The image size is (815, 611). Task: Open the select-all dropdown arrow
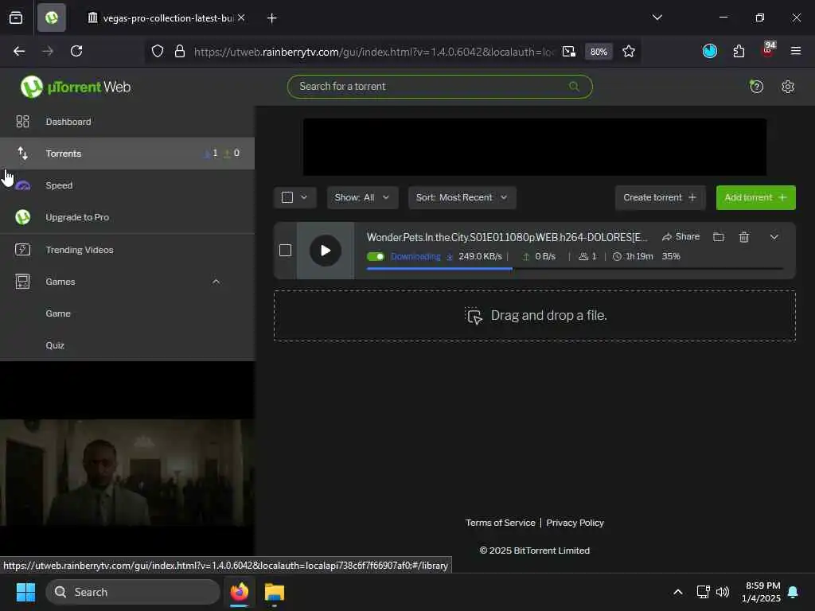click(304, 197)
